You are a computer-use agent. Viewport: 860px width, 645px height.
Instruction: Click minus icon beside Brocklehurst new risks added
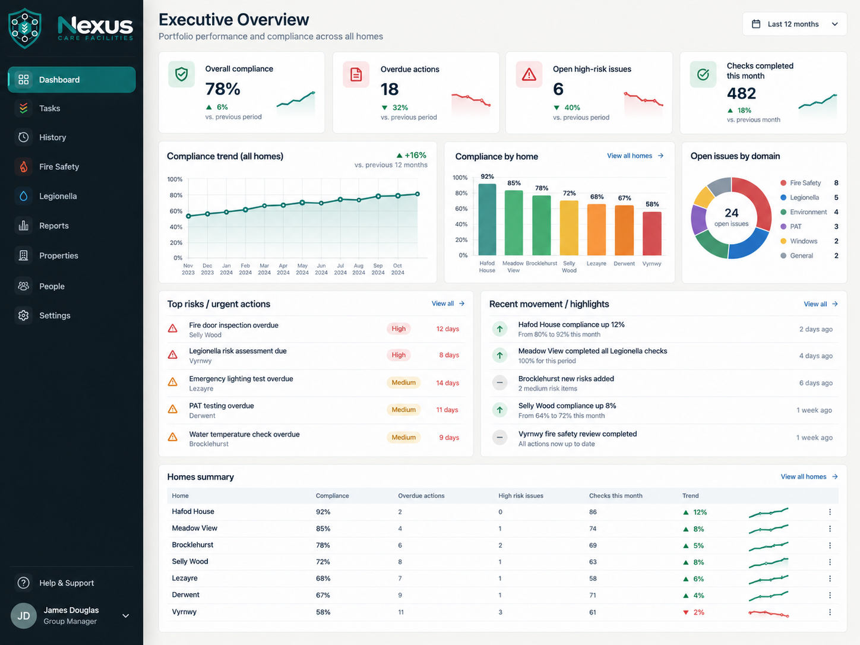pyautogui.click(x=500, y=382)
